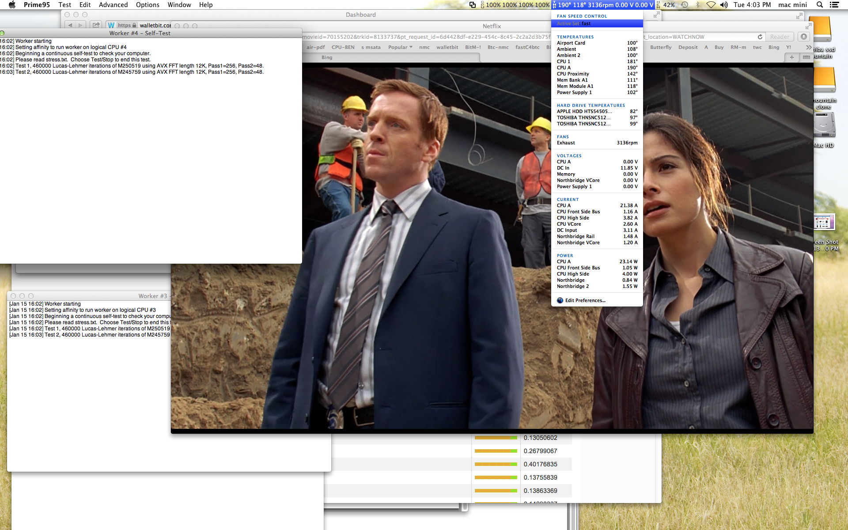Open Notification Center list icon
The image size is (848, 530).
pos(834,5)
